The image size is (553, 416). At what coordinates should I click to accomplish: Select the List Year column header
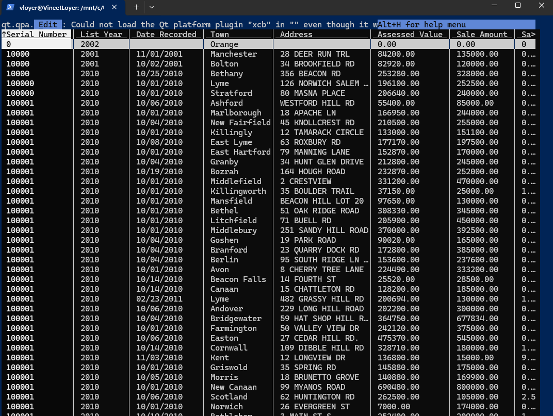click(x=101, y=35)
